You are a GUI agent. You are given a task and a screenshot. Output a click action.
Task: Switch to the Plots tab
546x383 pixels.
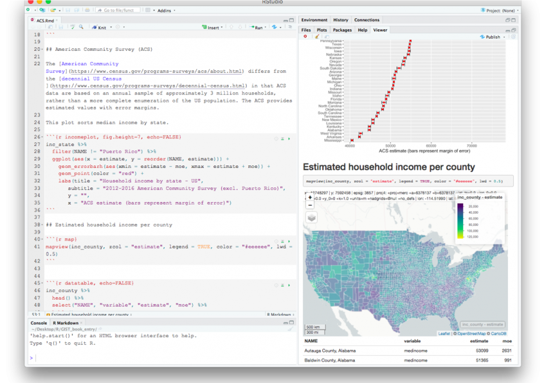click(321, 30)
